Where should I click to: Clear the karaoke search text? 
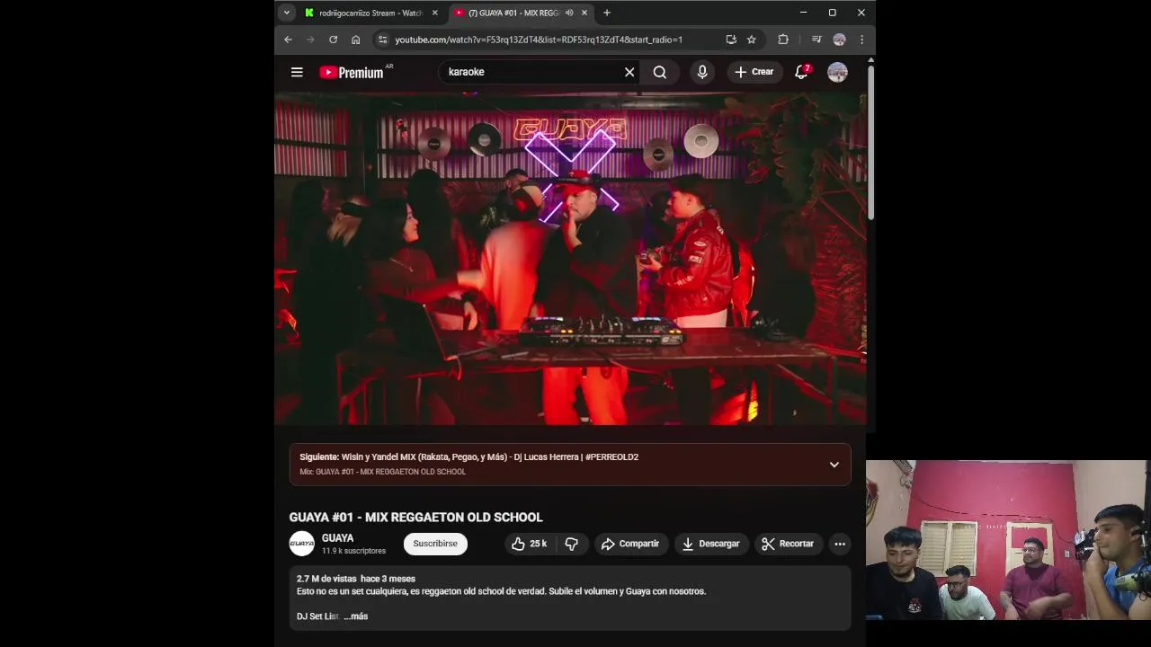click(x=629, y=72)
